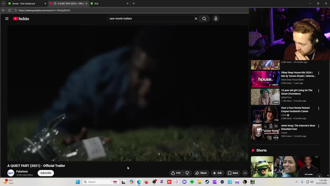
Task: Open more actions ellipsis below the video
Action: [x=245, y=173]
